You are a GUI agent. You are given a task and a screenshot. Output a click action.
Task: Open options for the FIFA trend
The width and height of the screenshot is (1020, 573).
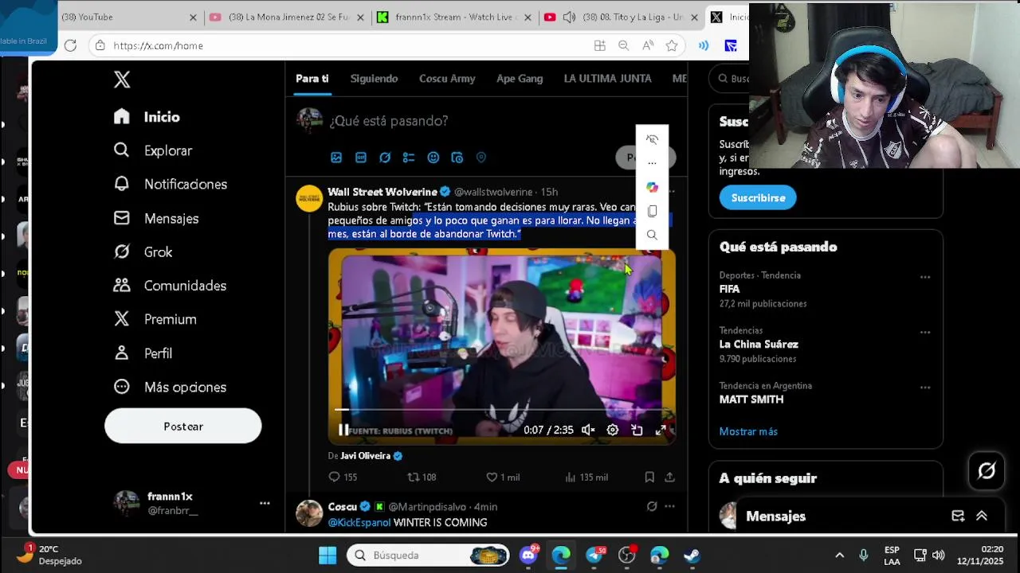pos(925,277)
